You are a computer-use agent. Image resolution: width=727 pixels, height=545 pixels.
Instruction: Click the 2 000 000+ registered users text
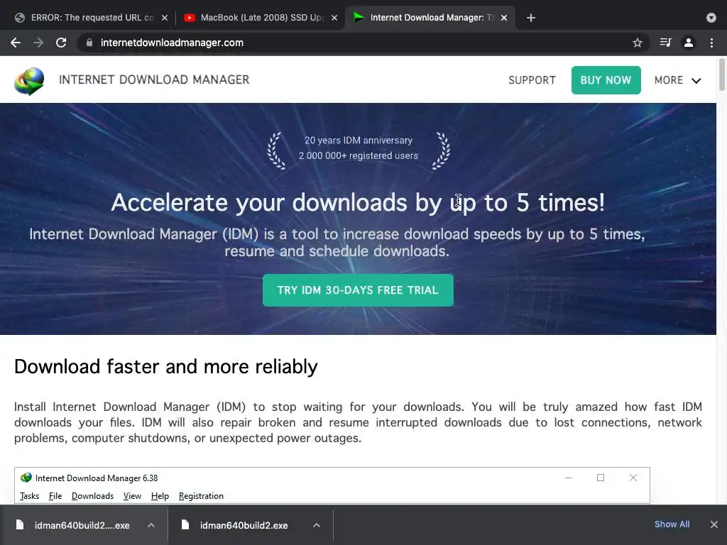[x=359, y=155]
